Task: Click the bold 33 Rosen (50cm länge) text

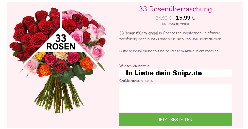Action: (x=138, y=33)
